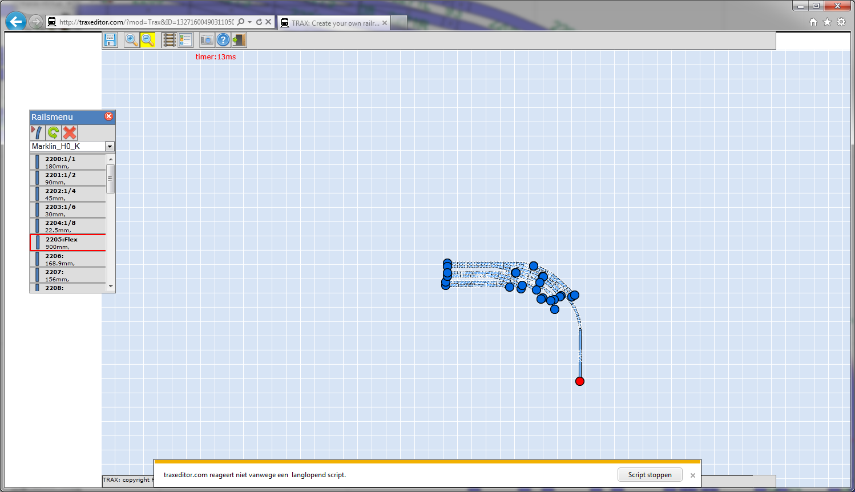
Task: Go back with the browser back arrow
Action: coord(15,22)
